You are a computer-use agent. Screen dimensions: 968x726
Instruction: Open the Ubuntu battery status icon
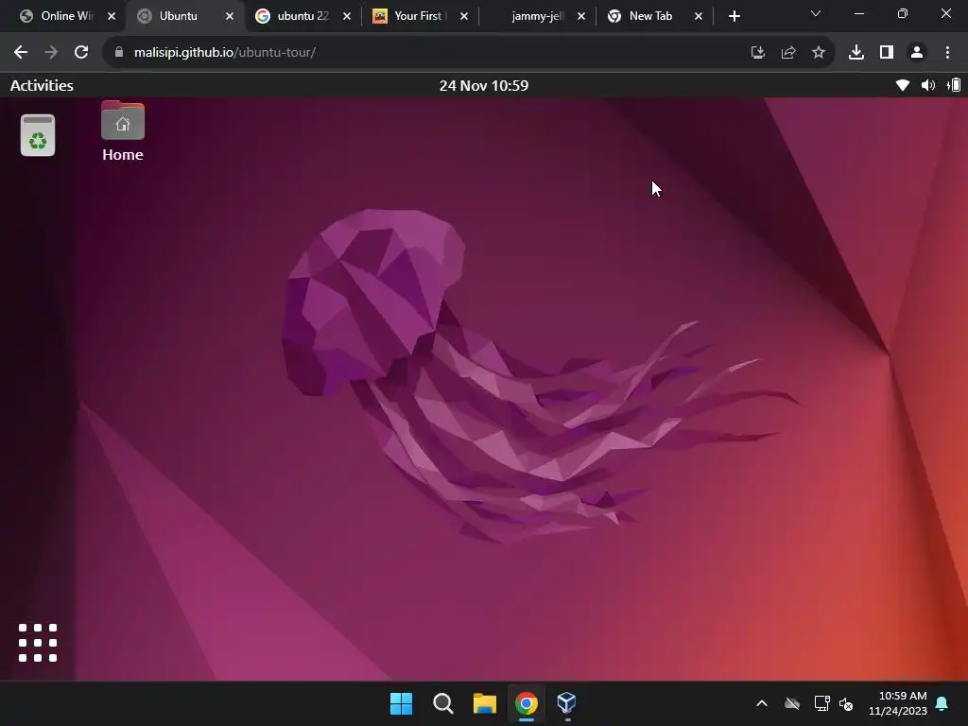pos(954,85)
